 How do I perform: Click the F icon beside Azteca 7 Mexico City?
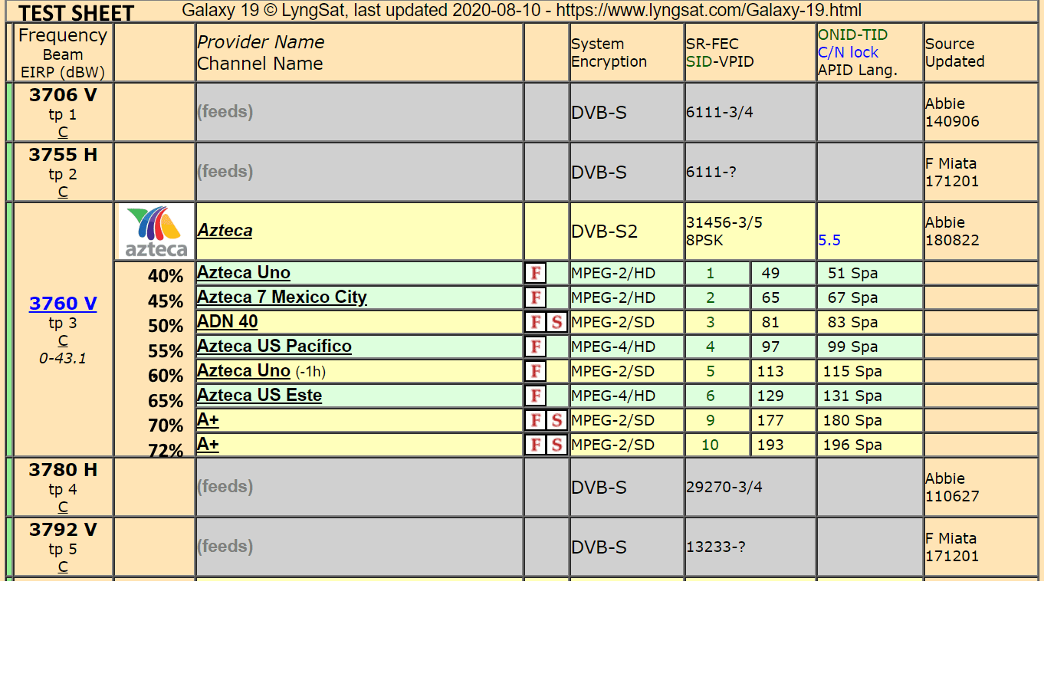click(535, 297)
